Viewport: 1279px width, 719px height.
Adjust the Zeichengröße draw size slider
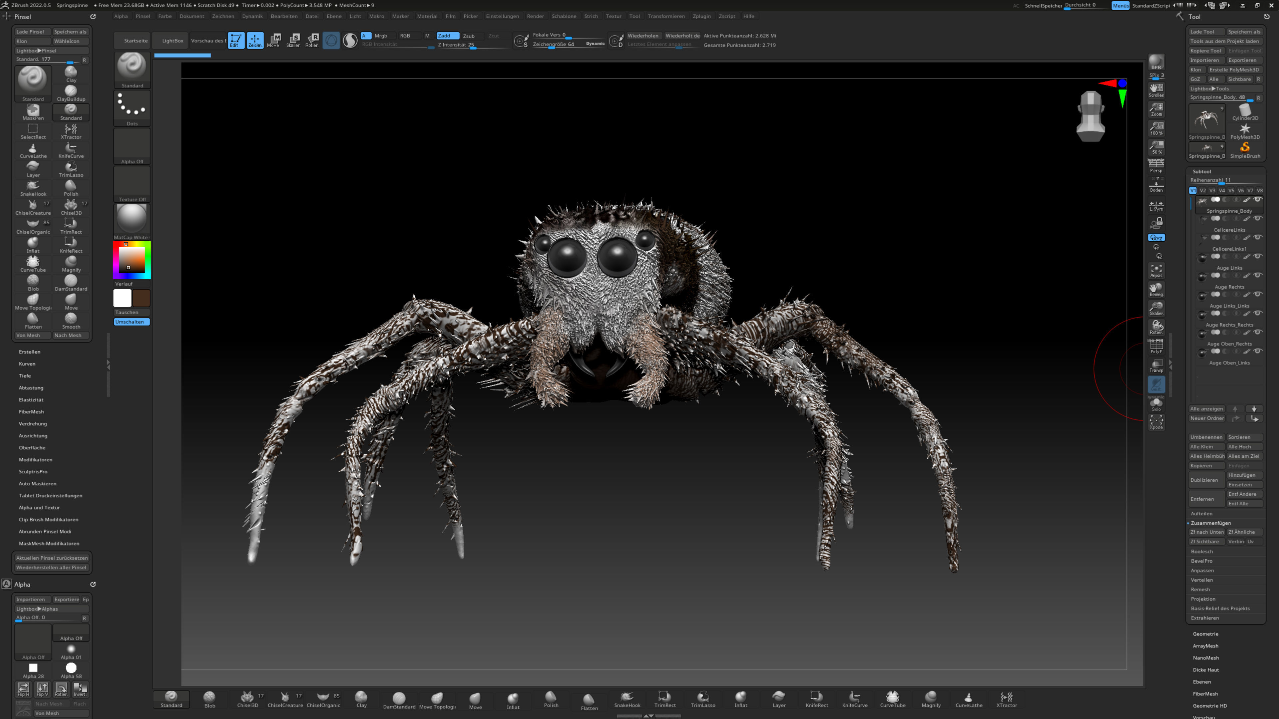click(x=569, y=45)
